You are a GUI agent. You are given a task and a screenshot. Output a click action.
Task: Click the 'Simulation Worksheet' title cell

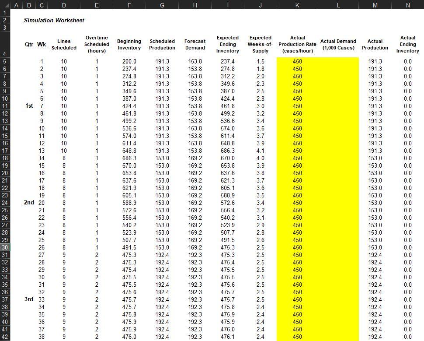[x=54, y=20]
